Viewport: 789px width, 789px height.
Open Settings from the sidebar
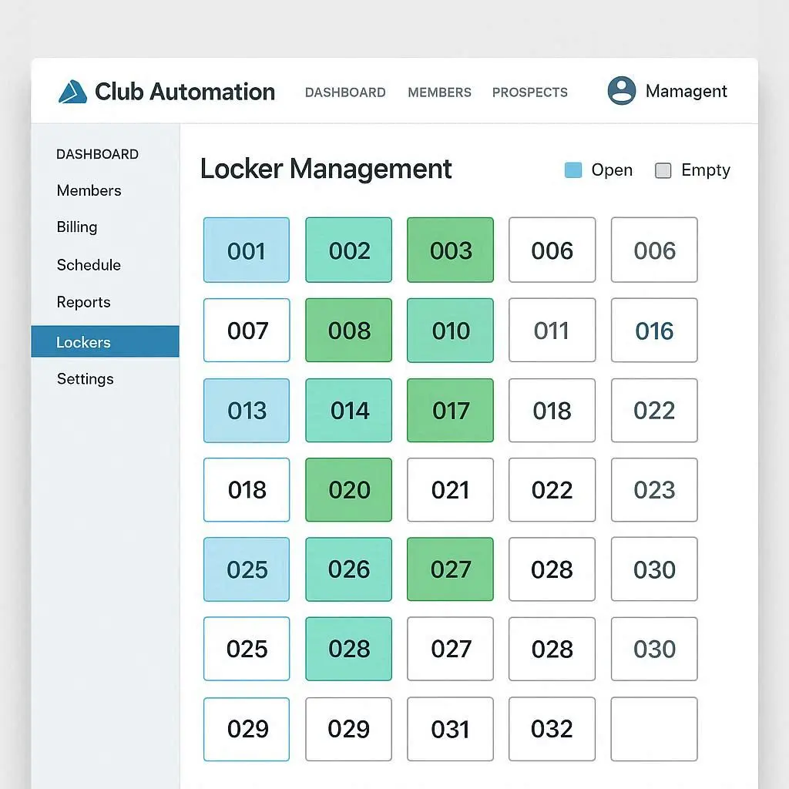(x=85, y=379)
